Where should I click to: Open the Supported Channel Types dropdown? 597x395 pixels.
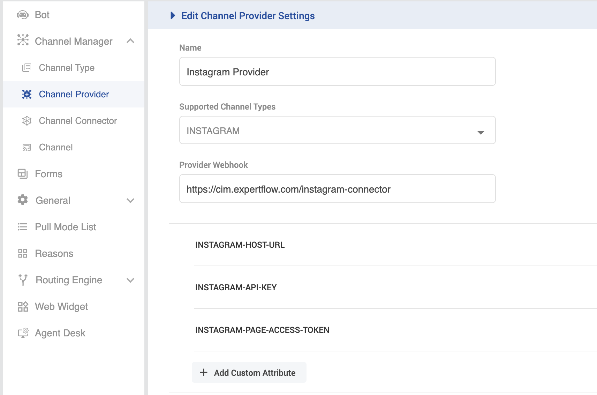pyautogui.click(x=337, y=131)
